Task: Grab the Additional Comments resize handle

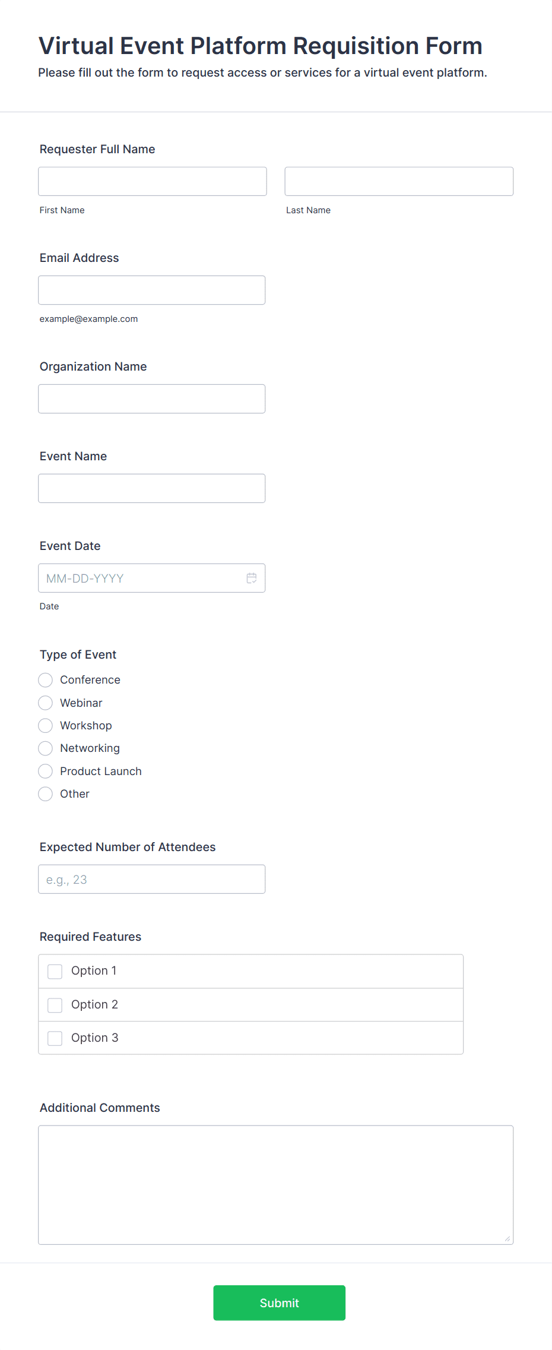Action: [x=507, y=1238]
